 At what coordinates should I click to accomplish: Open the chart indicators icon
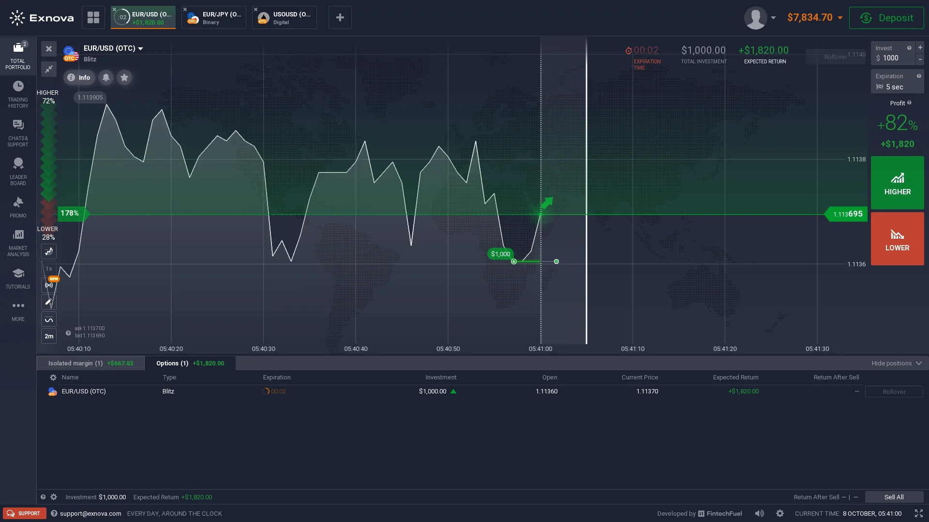tap(49, 319)
